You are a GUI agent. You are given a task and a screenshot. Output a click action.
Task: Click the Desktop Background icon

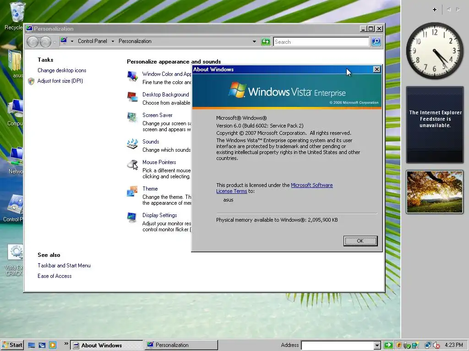132,97
